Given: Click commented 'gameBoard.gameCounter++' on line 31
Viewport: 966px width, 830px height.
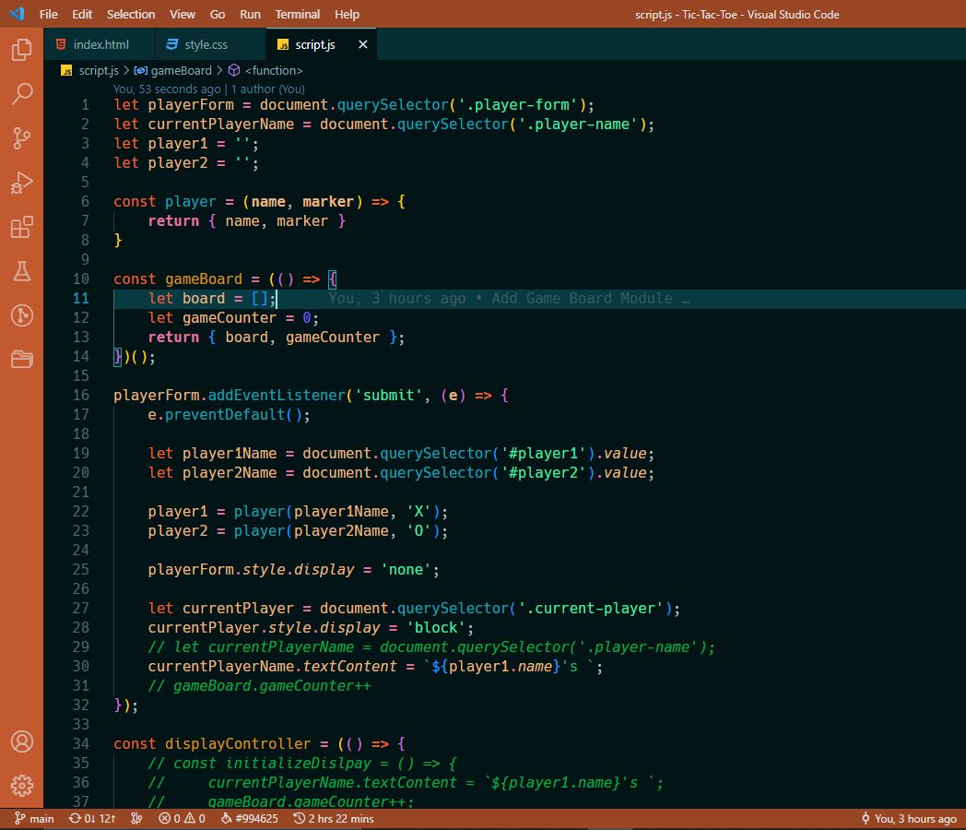Looking at the screenshot, I should pyautogui.click(x=272, y=686).
